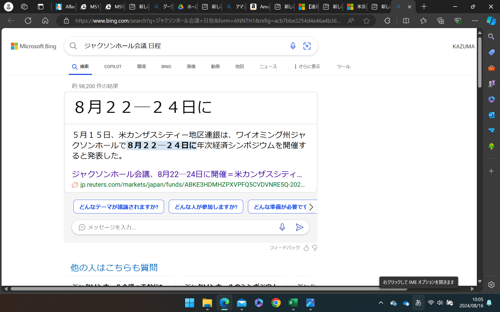Image resolution: width=500 pixels, height=312 pixels.
Task: Select the 地図 search tab
Action: tap(240, 67)
